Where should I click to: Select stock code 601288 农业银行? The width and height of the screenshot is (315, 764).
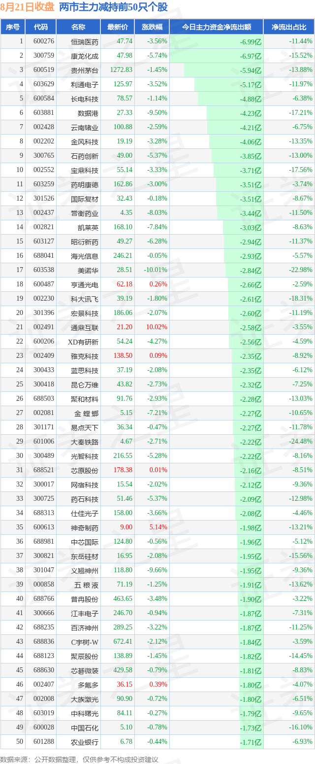tap(44, 742)
